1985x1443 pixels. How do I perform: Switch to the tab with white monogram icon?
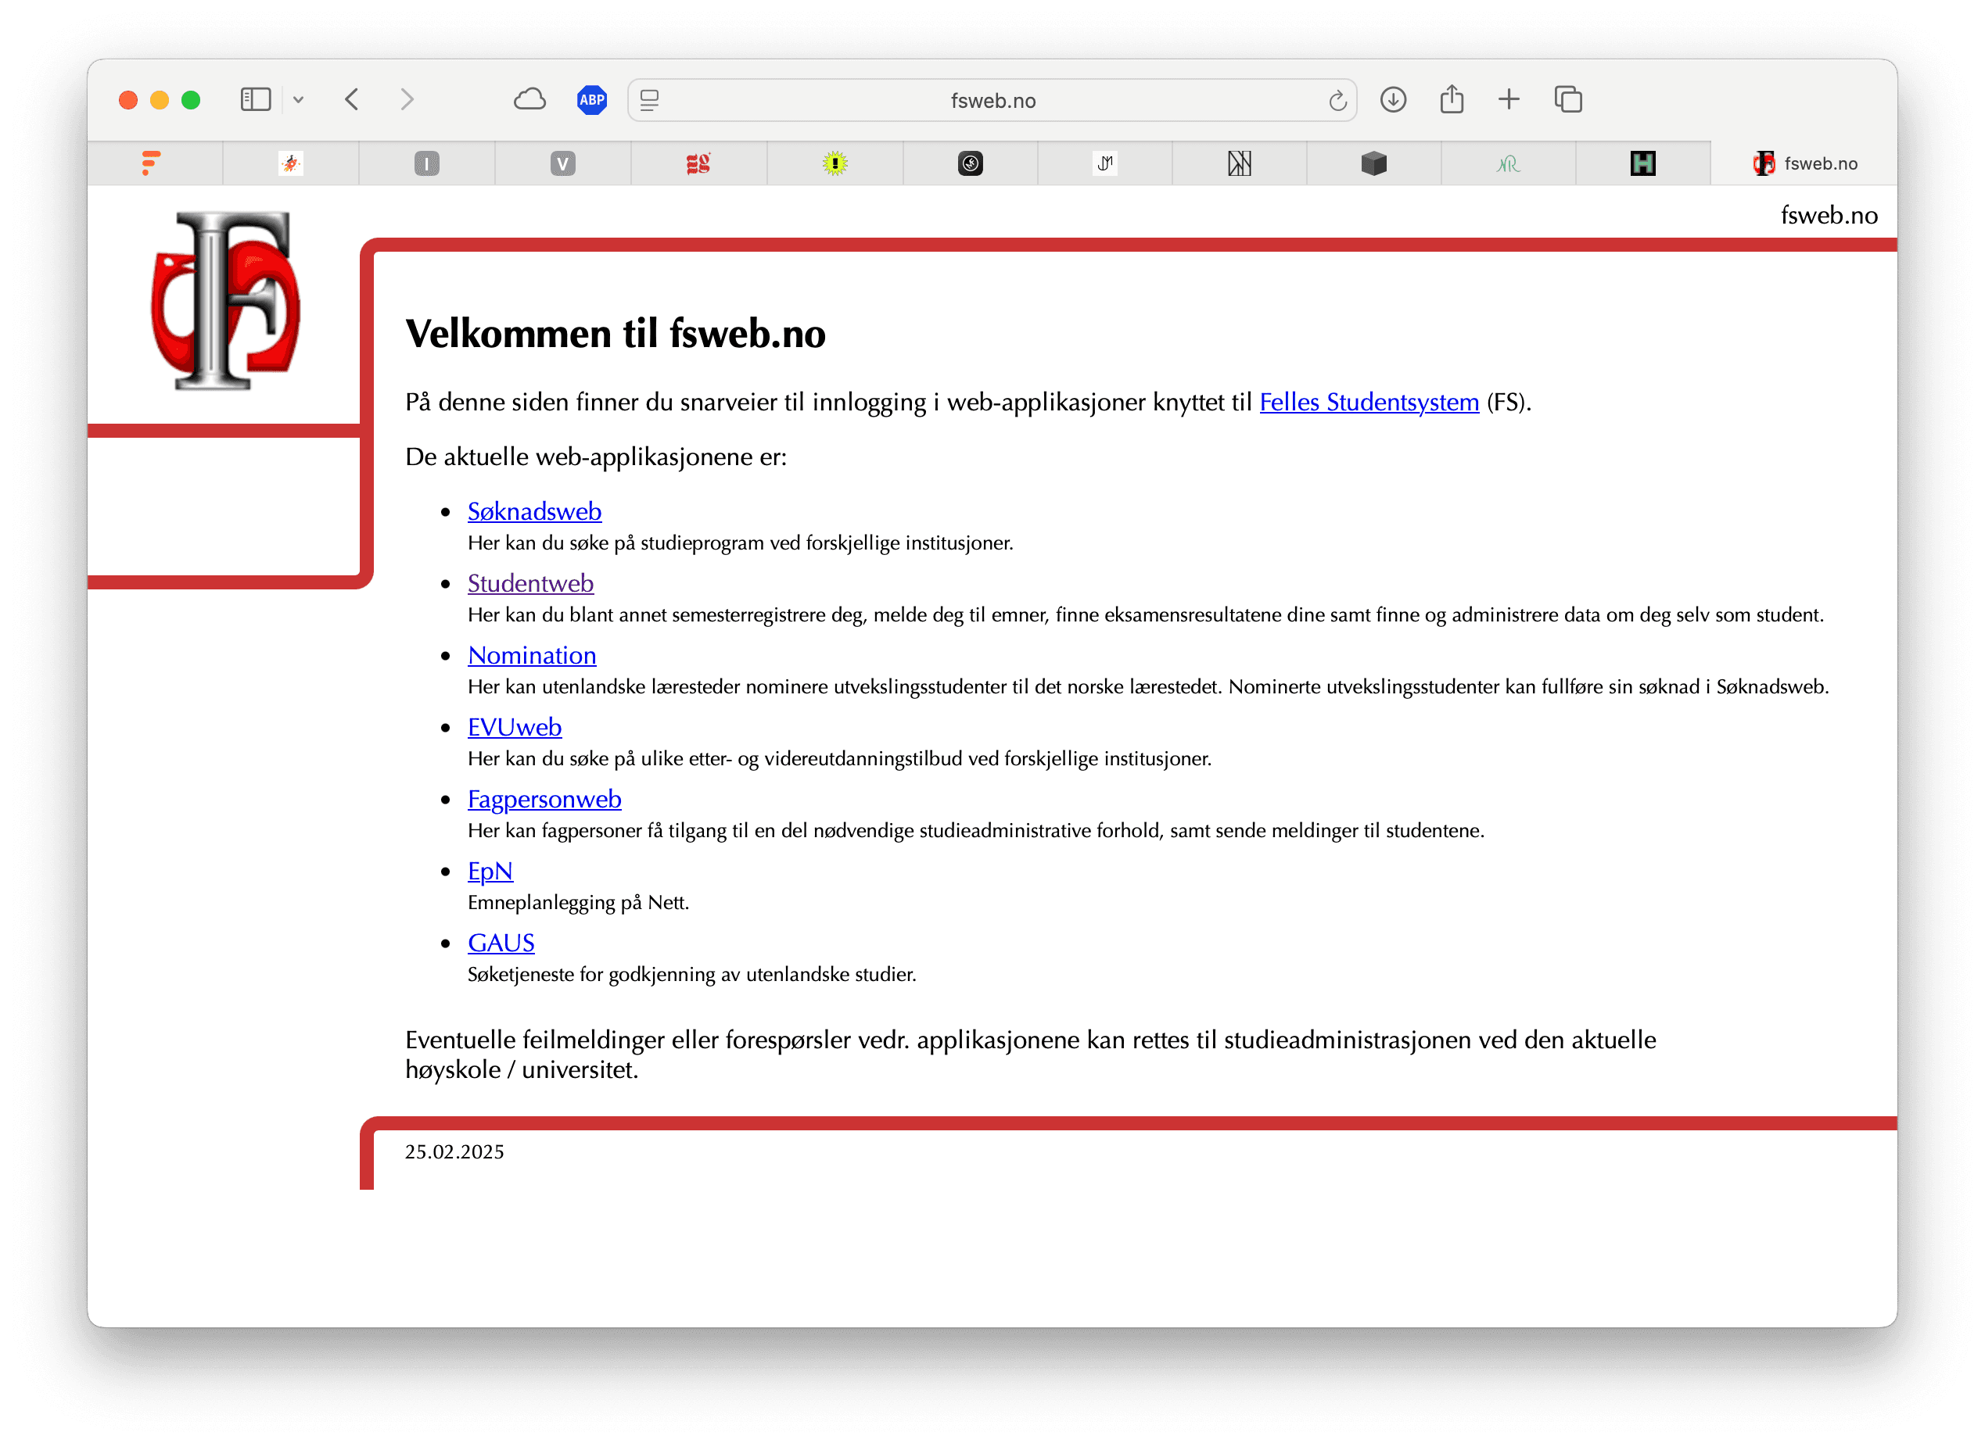click(x=1105, y=163)
